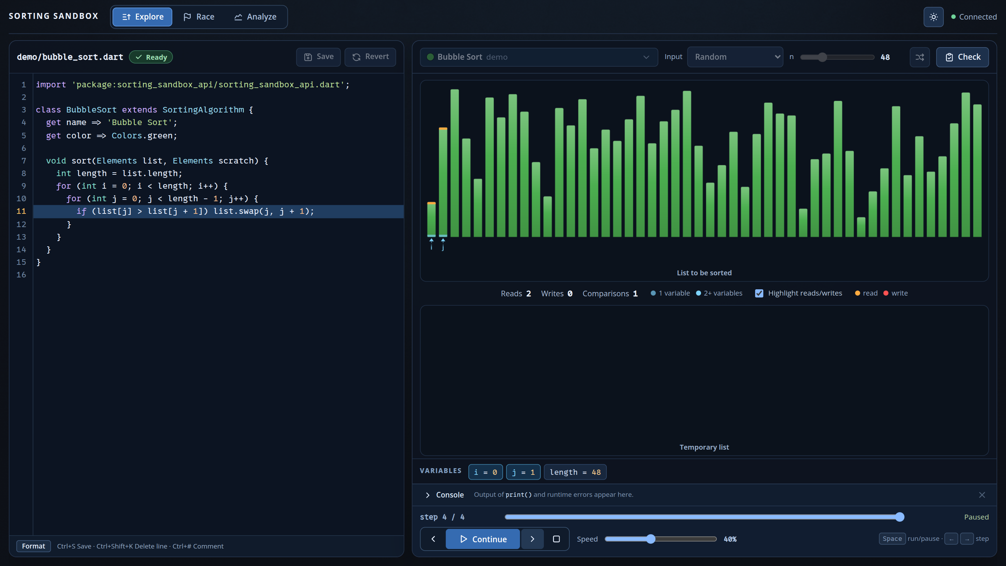Click the j pointer marker below the chart
Image resolution: width=1006 pixels, height=566 pixels.
[x=443, y=244]
